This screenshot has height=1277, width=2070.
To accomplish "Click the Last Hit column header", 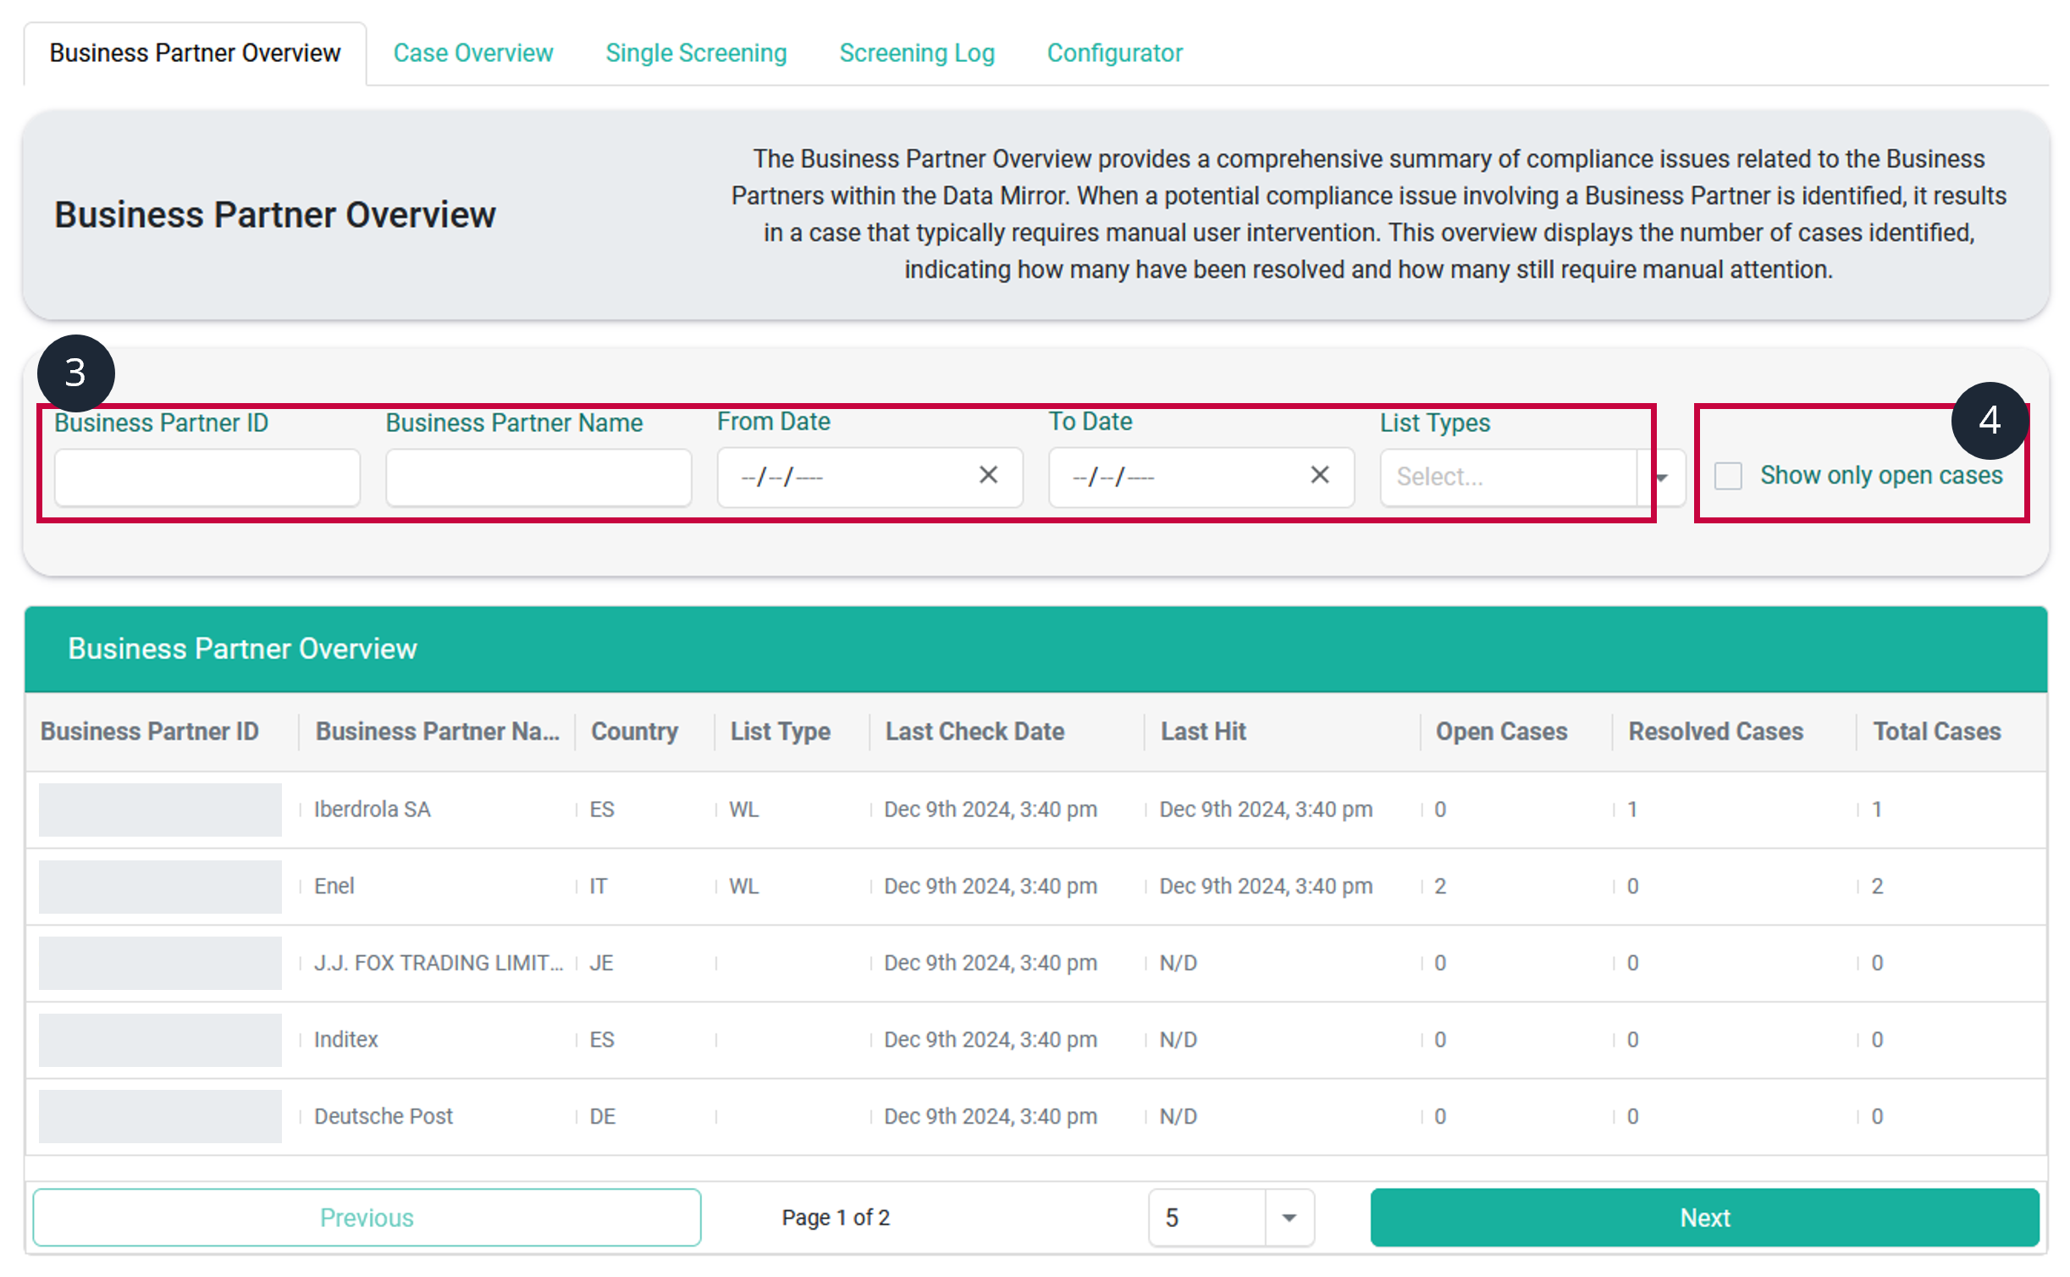I will (1203, 732).
